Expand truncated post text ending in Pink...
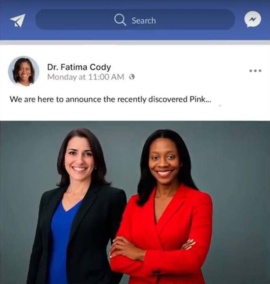 tap(110, 99)
